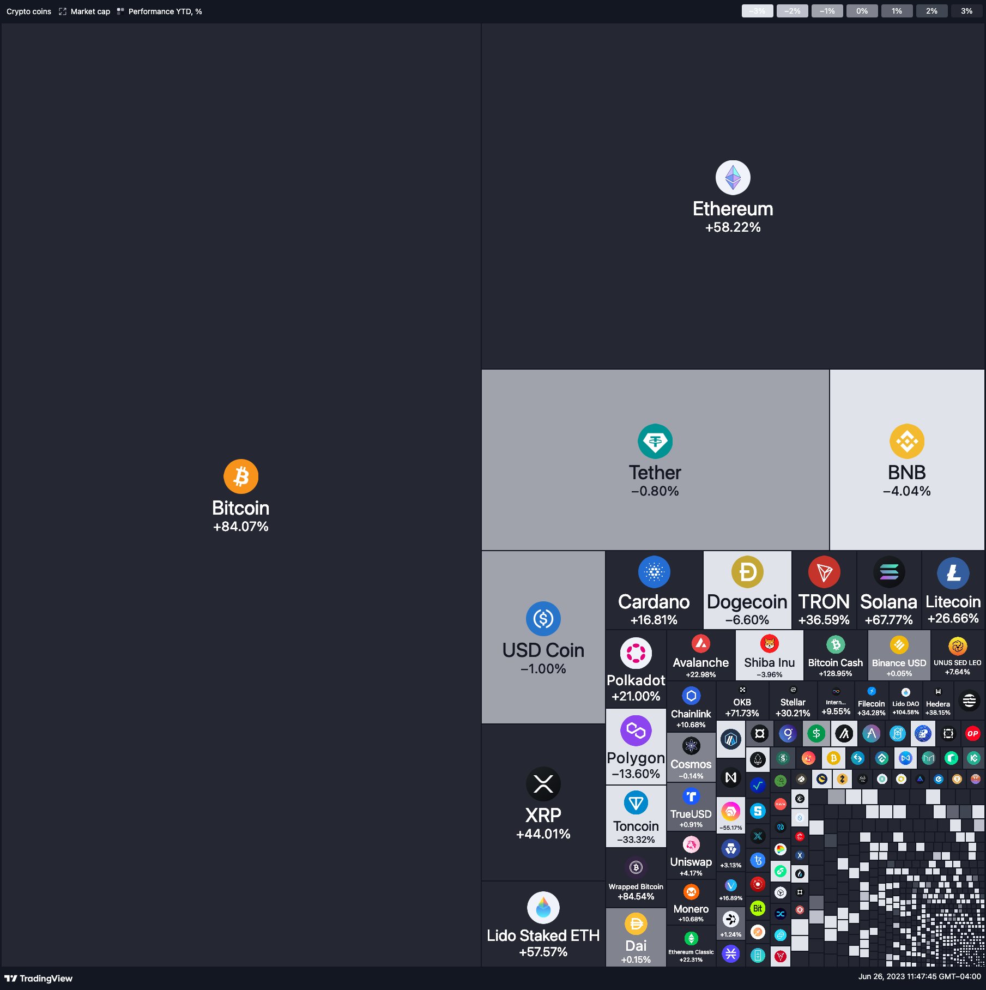The width and height of the screenshot is (986, 990).
Task: Click the Ethereum +58.22% value
Action: coord(733,227)
